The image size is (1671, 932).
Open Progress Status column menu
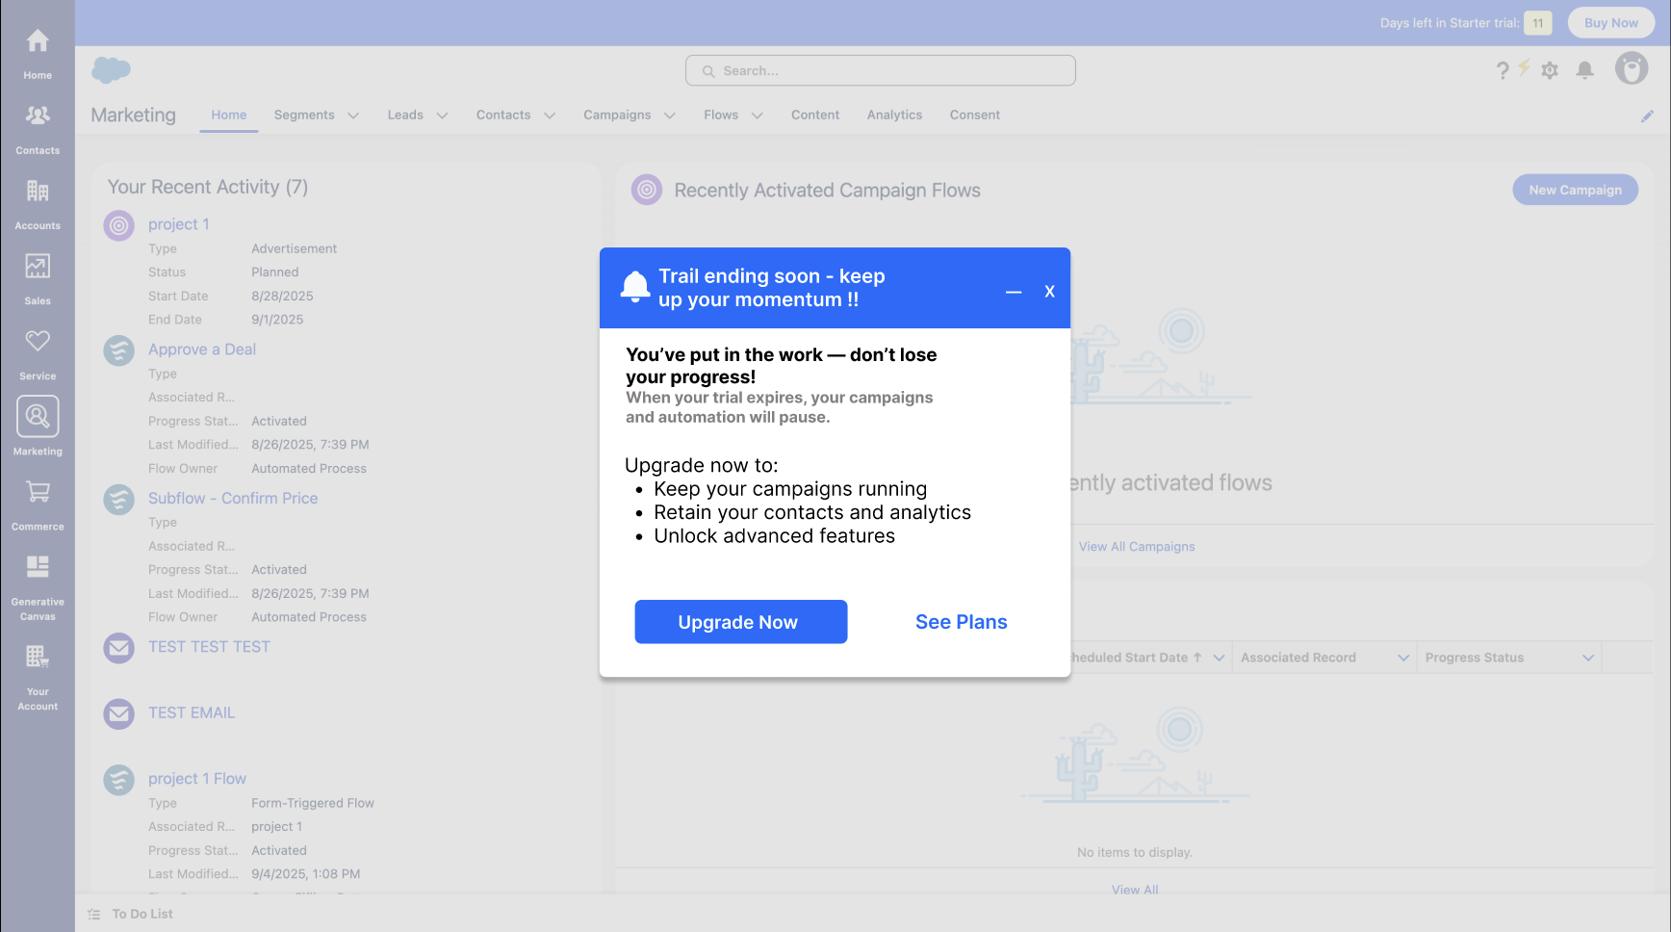(x=1588, y=658)
